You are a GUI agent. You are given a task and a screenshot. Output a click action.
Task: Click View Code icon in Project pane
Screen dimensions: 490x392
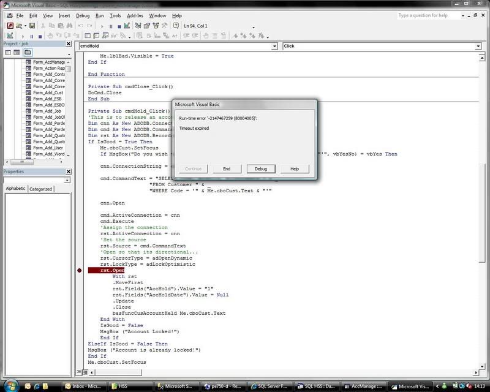(8, 52)
